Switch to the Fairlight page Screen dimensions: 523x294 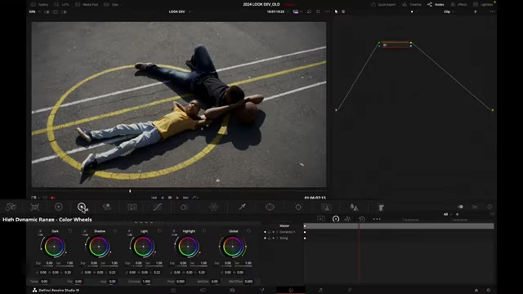pos(320,290)
